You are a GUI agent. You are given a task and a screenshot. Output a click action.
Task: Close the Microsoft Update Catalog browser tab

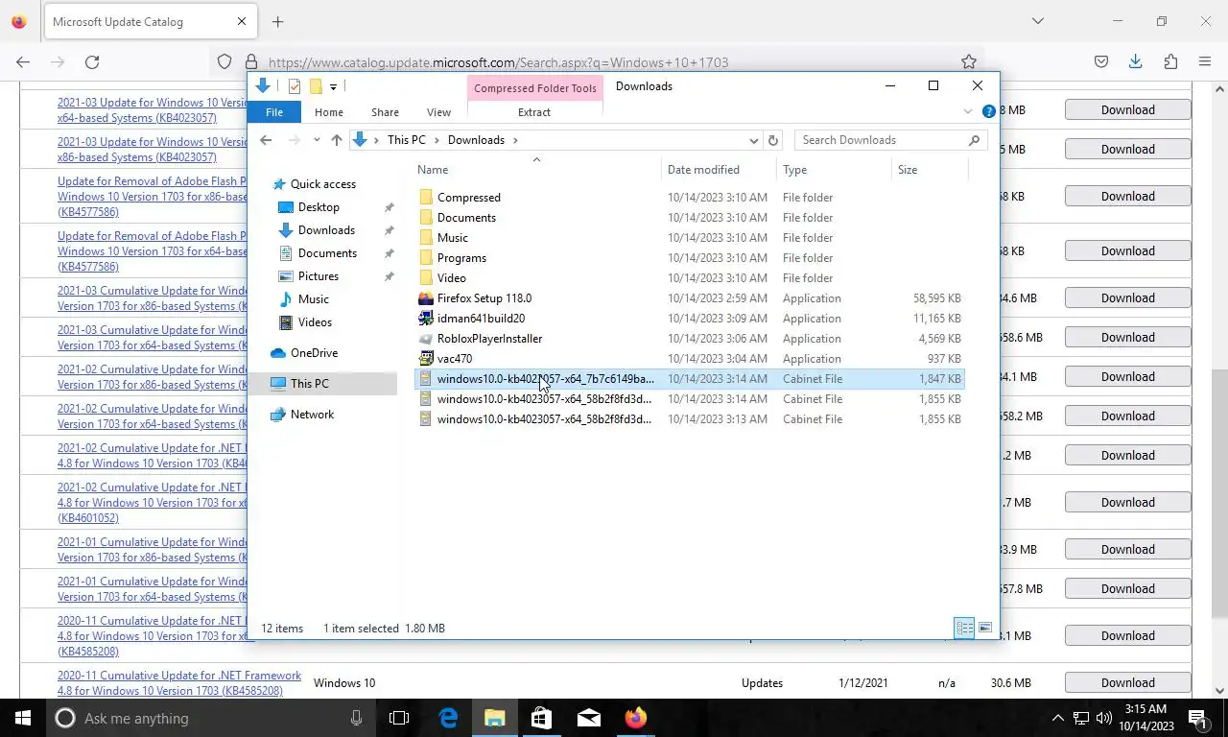pyautogui.click(x=241, y=21)
